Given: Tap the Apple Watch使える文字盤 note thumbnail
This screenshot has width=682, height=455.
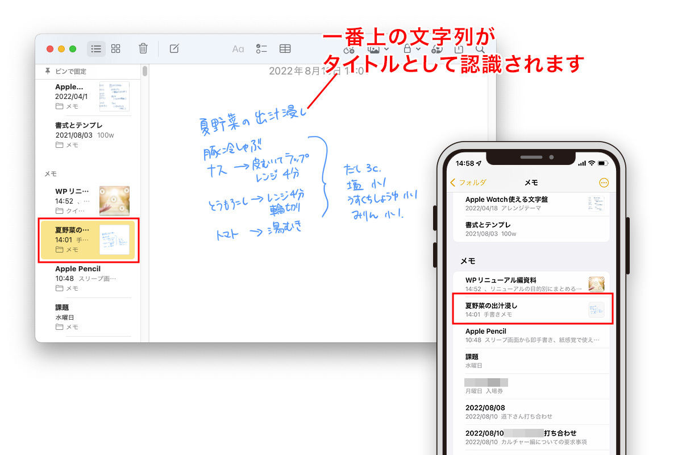Looking at the screenshot, I should tap(596, 204).
